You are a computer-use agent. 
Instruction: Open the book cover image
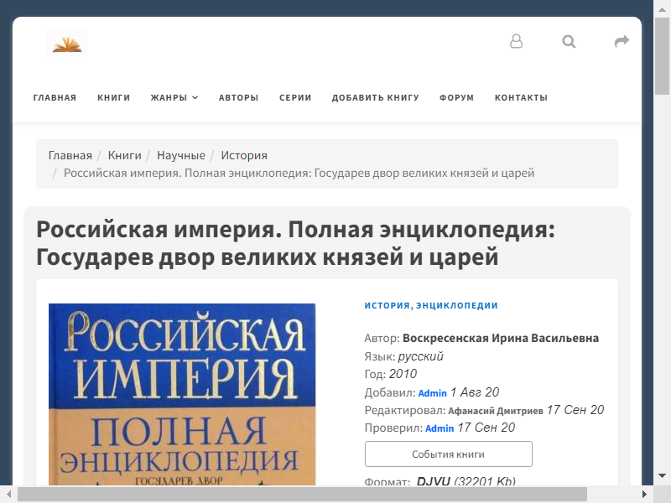pos(182,394)
